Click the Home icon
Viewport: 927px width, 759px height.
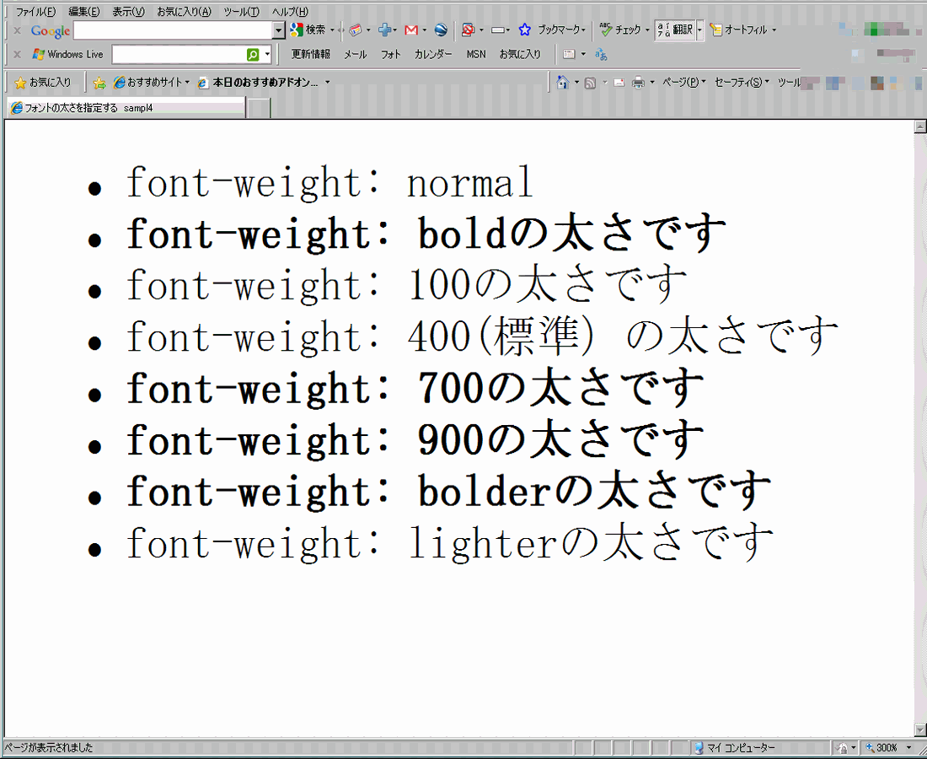tap(563, 83)
